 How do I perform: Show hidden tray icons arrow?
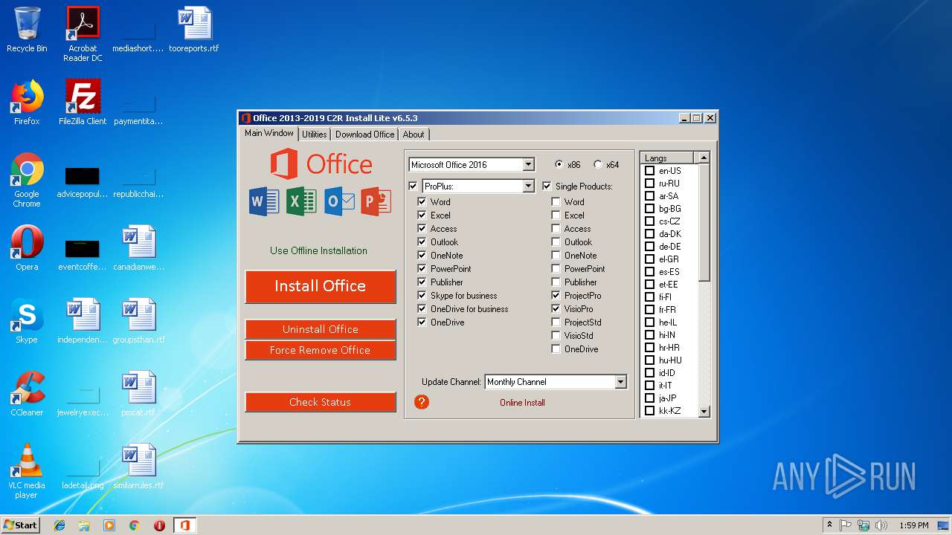click(830, 525)
